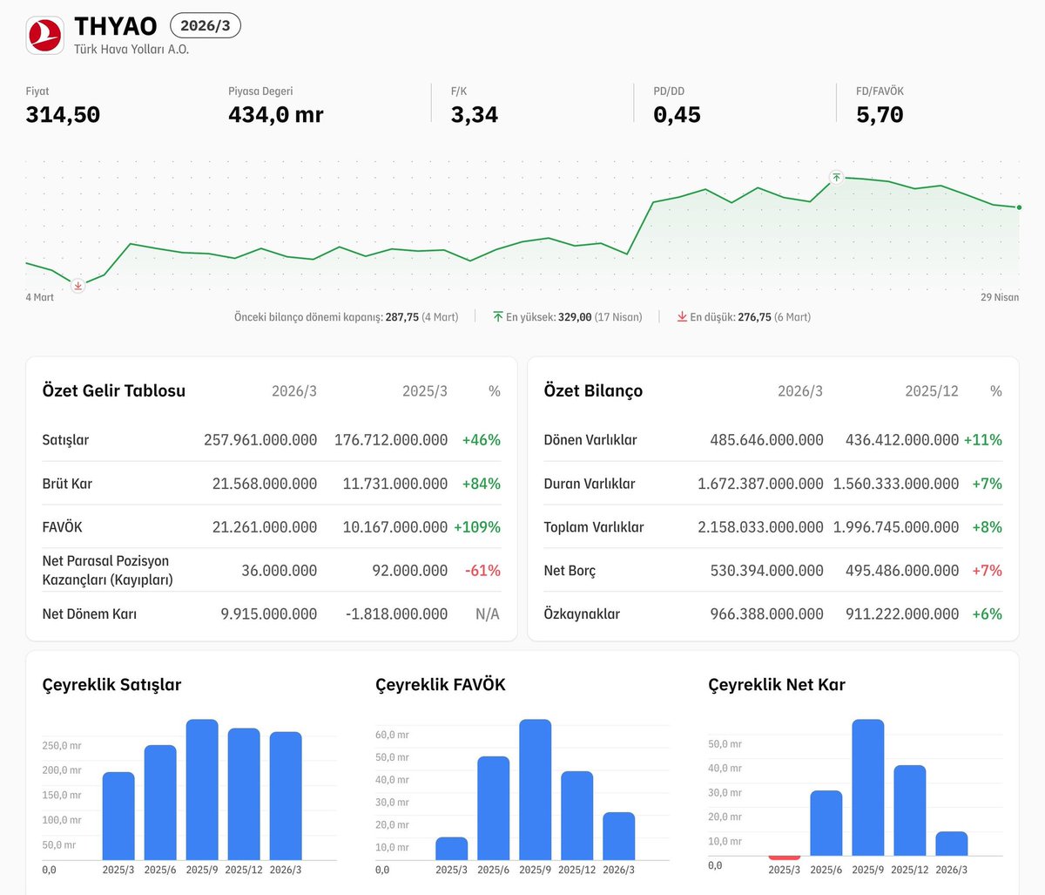The height and width of the screenshot is (895, 1045).
Task: Click the 2026/3 bar in Çeyreklik Satışlar
Action: pyautogui.click(x=286, y=795)
